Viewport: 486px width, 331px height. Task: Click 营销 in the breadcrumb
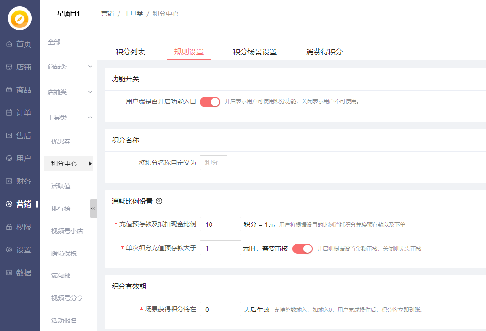(x=108, y=14)
